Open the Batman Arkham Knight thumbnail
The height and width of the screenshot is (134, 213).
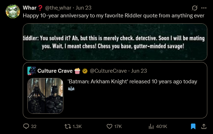(45, 96)
